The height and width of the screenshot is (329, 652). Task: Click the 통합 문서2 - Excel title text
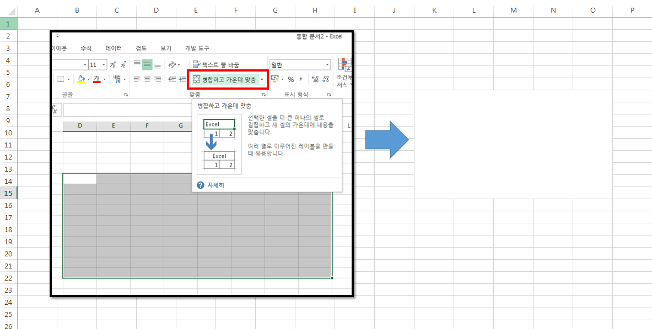pyautogui.click(x=319, y=36)
